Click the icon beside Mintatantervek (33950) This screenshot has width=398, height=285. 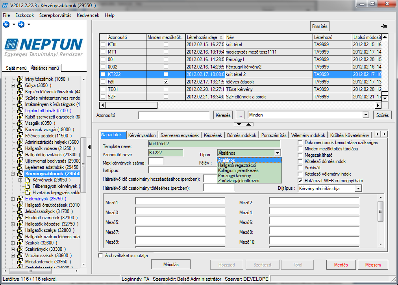click(20, 262)
